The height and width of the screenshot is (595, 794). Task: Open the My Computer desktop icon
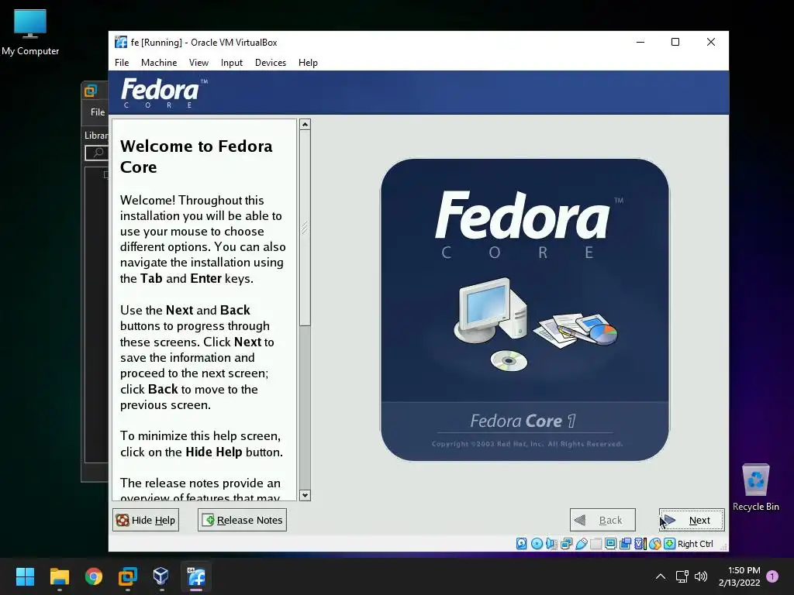pos(30,31)
